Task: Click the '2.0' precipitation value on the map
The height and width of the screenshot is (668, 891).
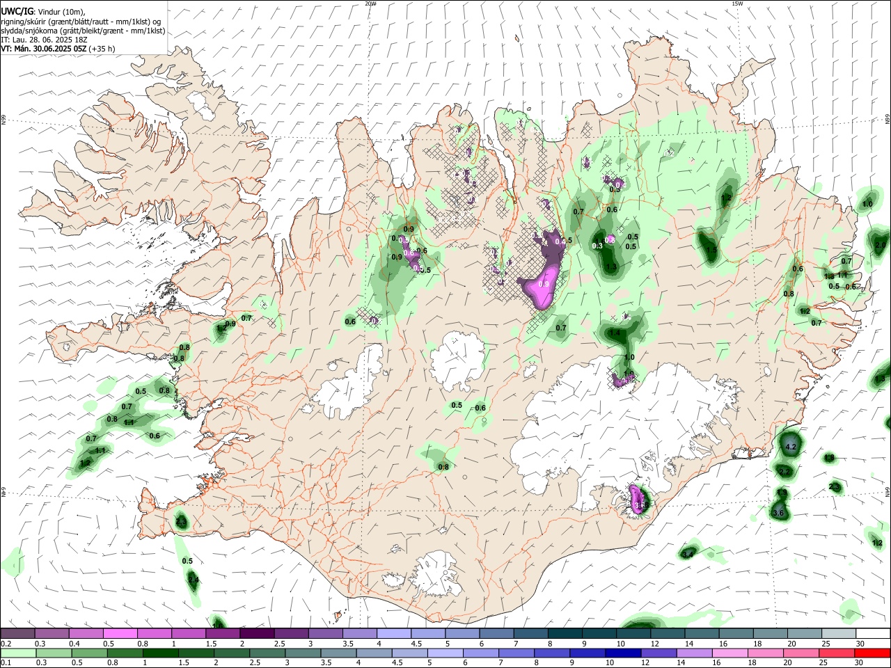Action: tap(881, 246)
